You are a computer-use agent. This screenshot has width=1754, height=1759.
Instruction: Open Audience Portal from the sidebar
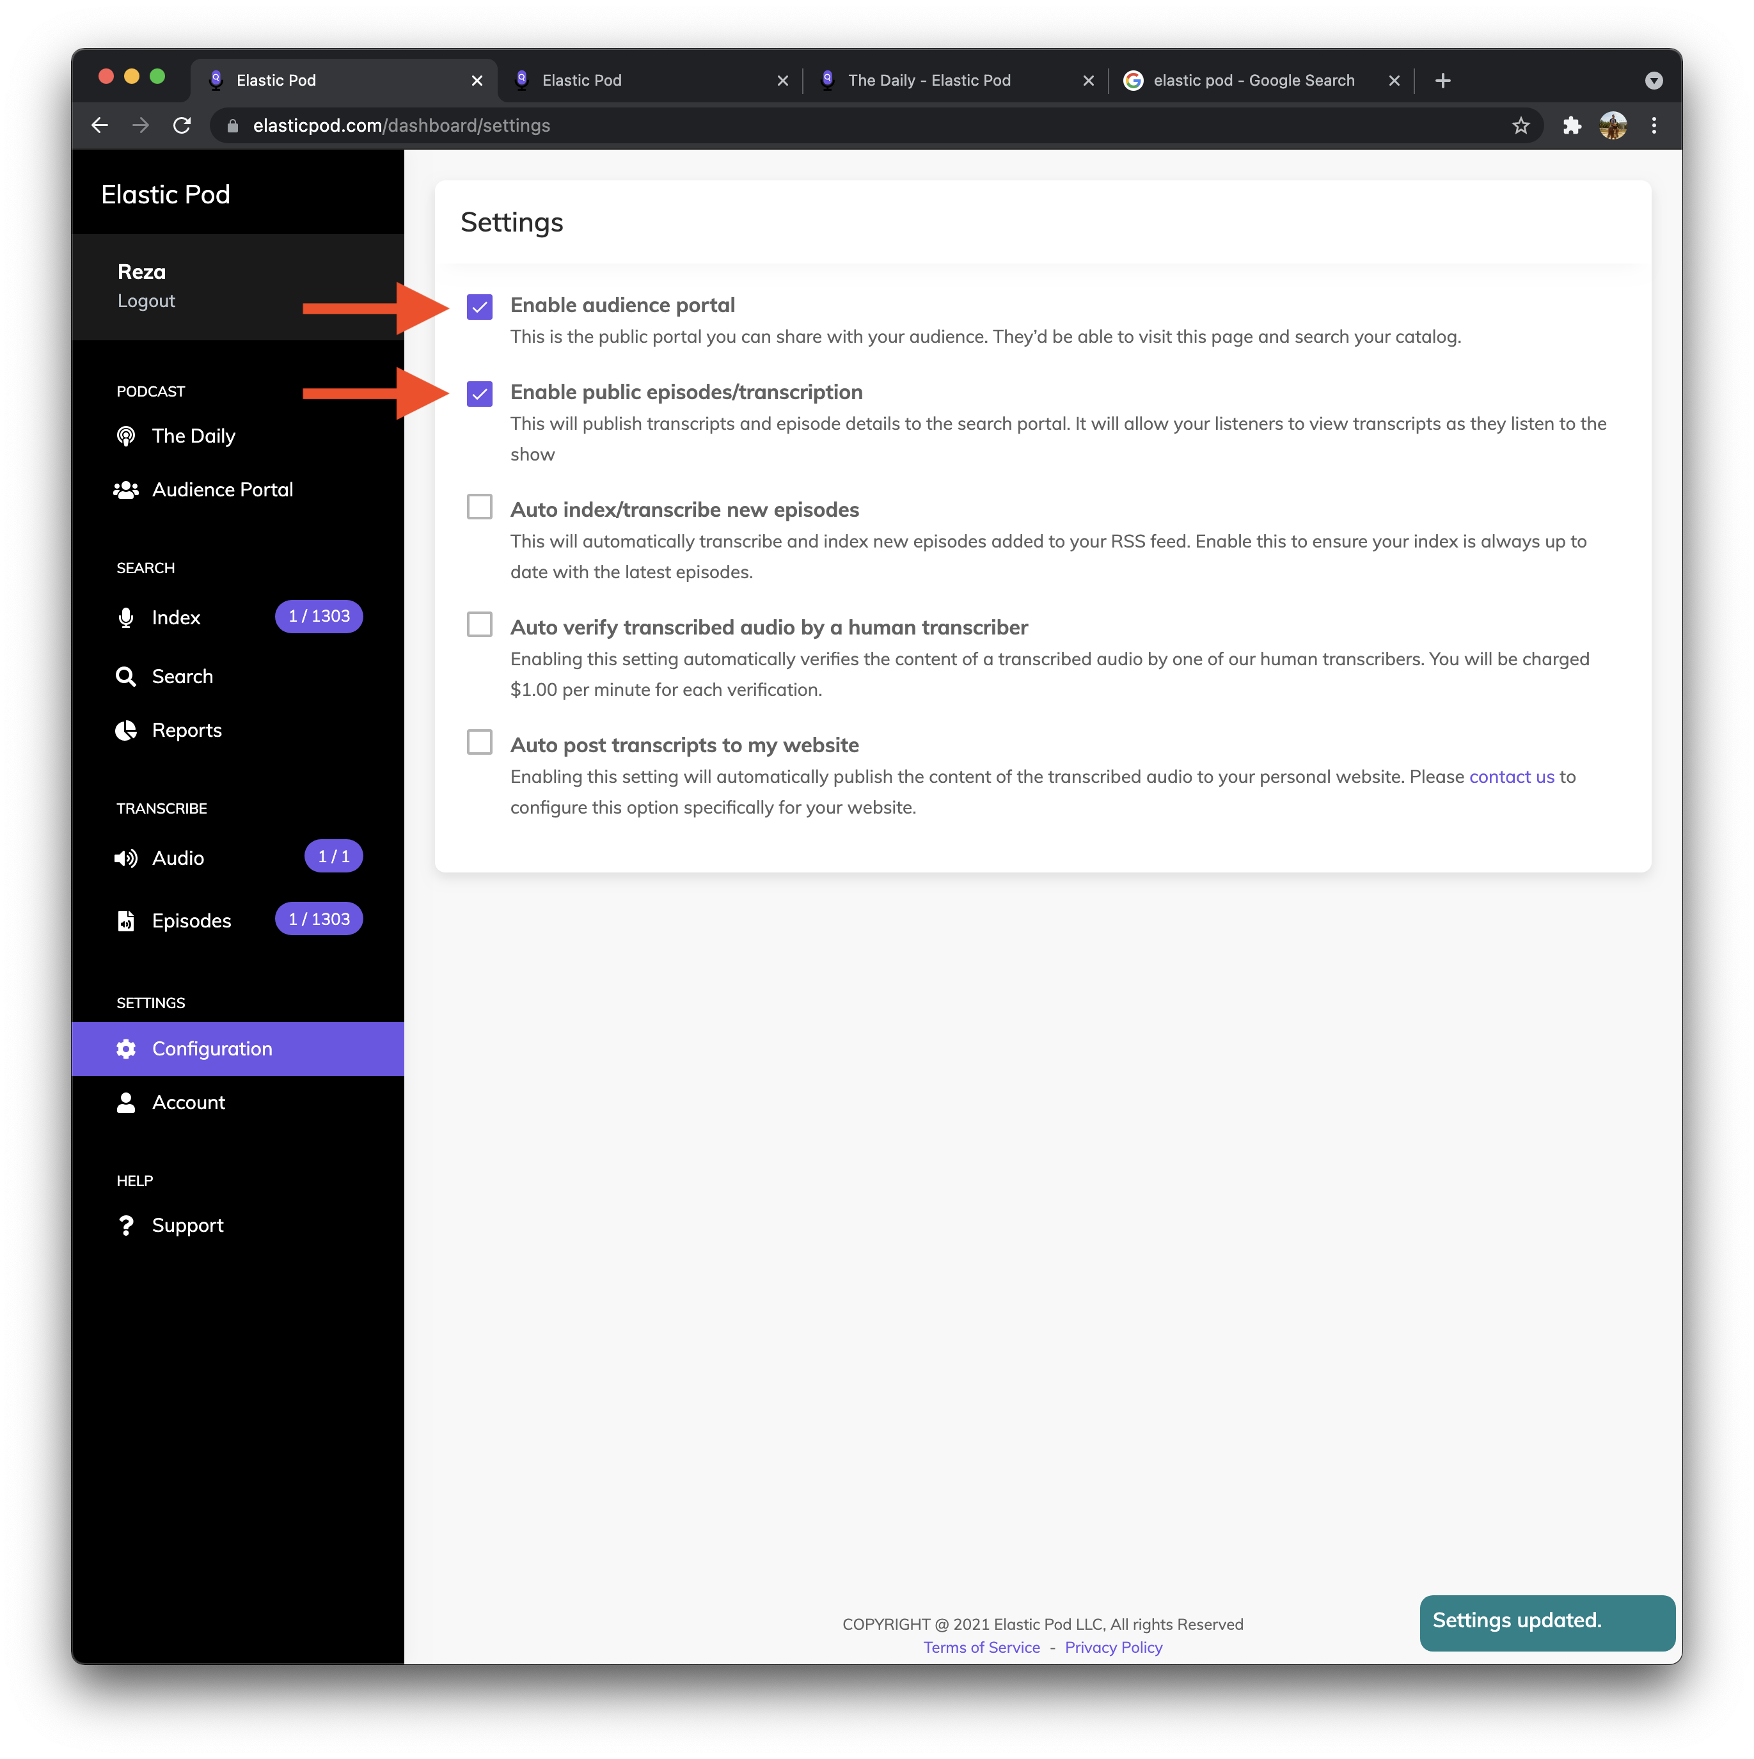[222, 490]
